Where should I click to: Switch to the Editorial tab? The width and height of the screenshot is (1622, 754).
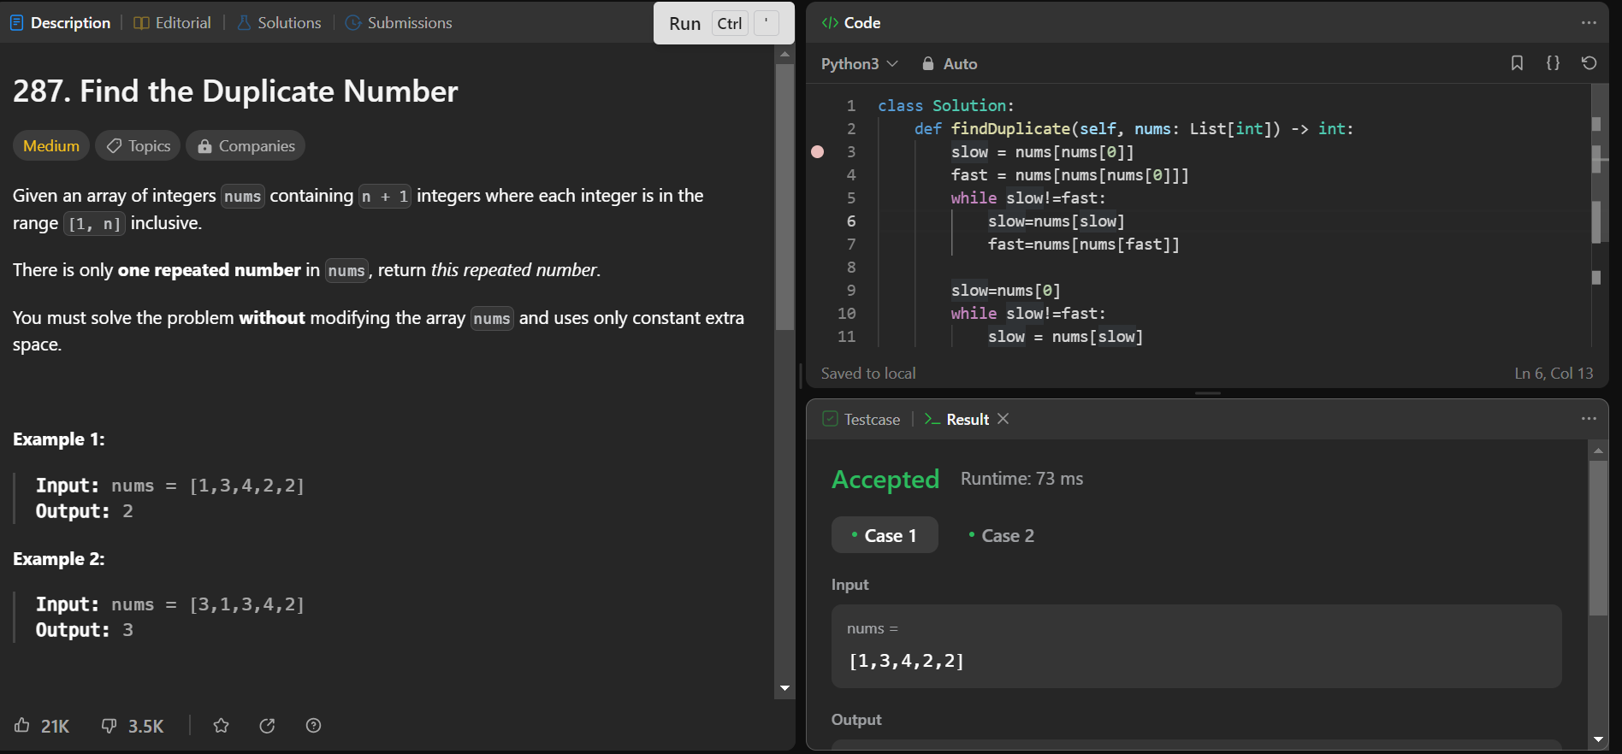[x=172, y=23]
